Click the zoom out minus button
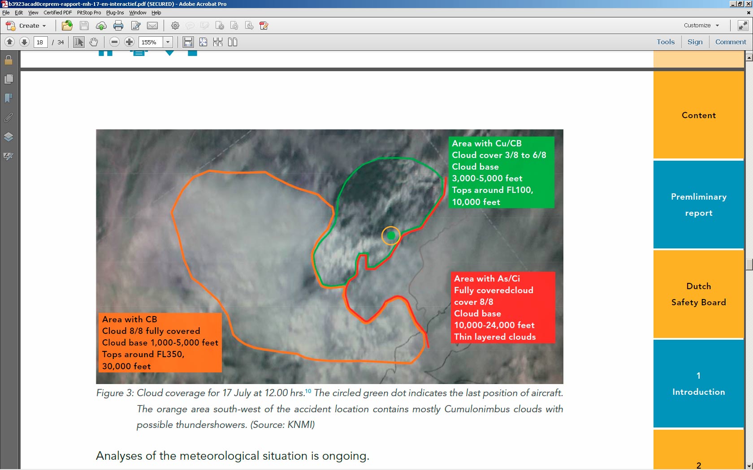The height and width of the screenshot is (470, 753). pyautogui.click(x=114, y=42)
